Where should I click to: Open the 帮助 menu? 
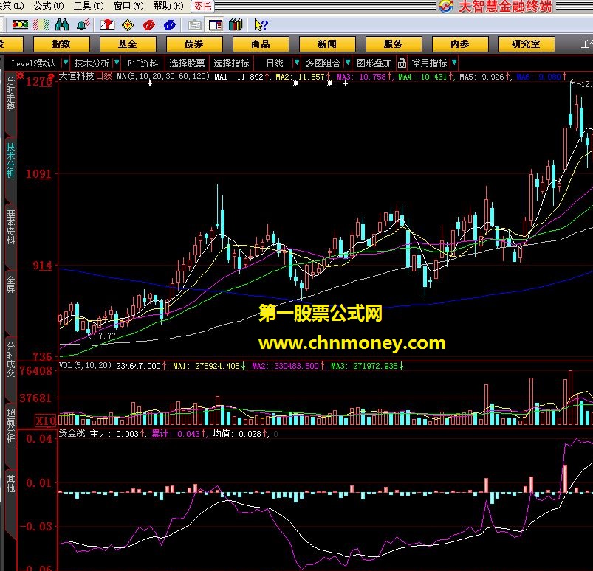click(x=168, y=6)
